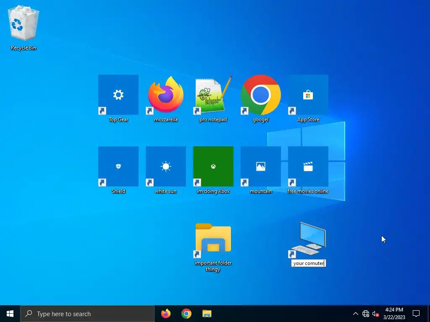Click the 'im doing Xbox' label

(x=213, y=191)
